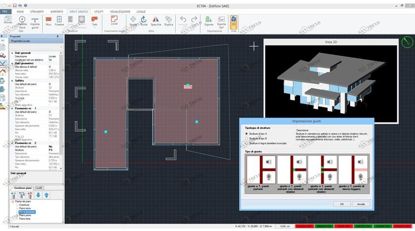Click OK in Impostazione giunti dialog
The image size is (415, 231).
coord(341,204)
